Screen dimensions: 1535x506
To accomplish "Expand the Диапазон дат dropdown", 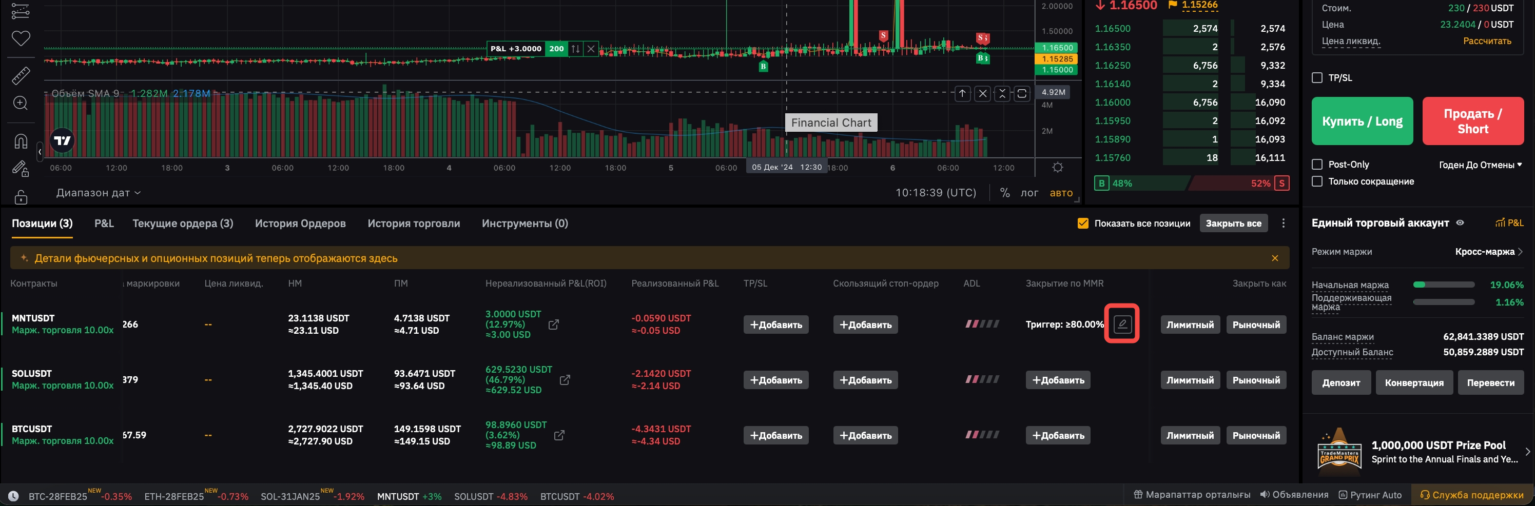I will 99,193.
